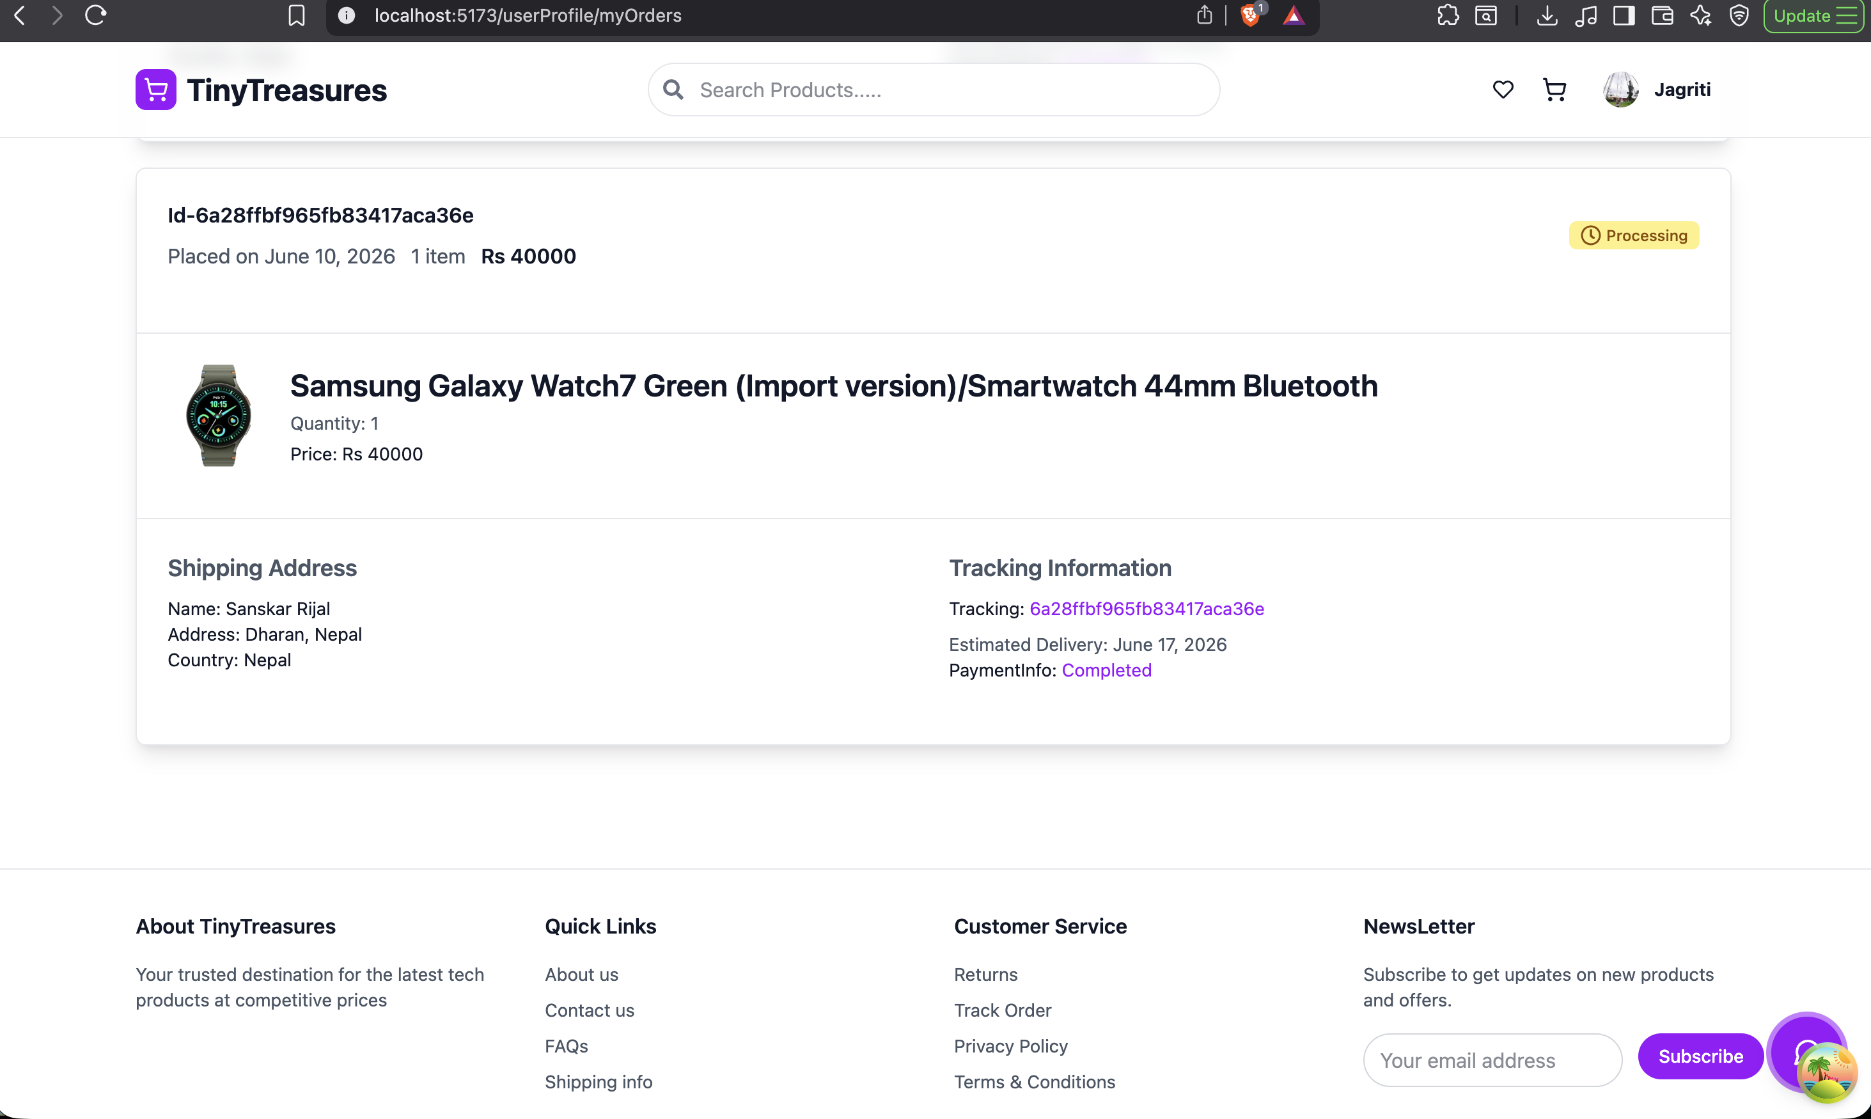The height and width of the screenshot is (1119, 1871).
Task: Click the Completed payment status text
Action: [1107, 670]
